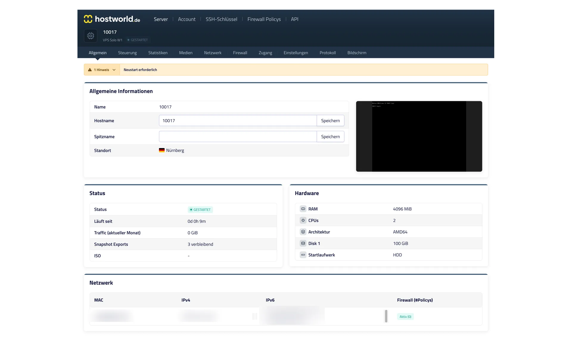The width and height of the screenshot is (572, 357).
Task: Click the GESTARTET badge in the header
Action: [138, 40]
